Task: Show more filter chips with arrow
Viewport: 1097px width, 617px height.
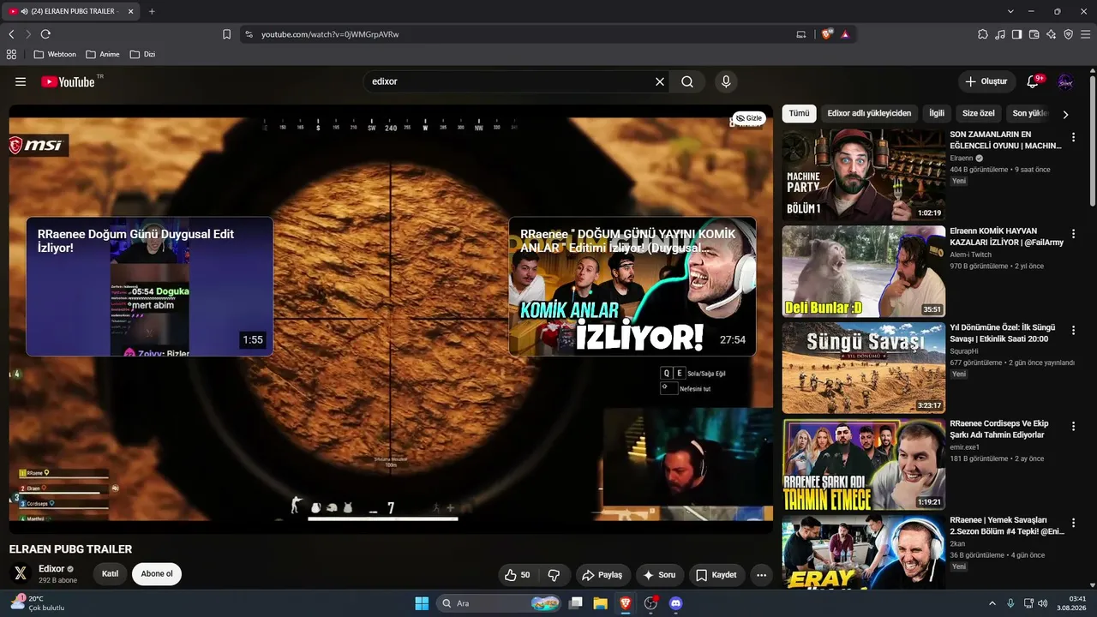Action: coord(1065,114)
